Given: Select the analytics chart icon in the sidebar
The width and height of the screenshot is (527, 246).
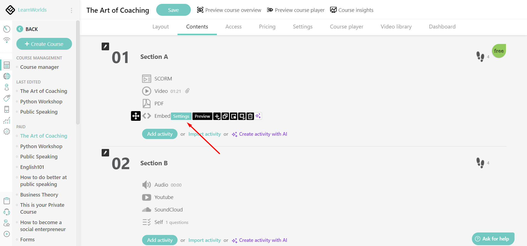Looking at the screenshot, I should pyautogui.click(x=7, y=120).
